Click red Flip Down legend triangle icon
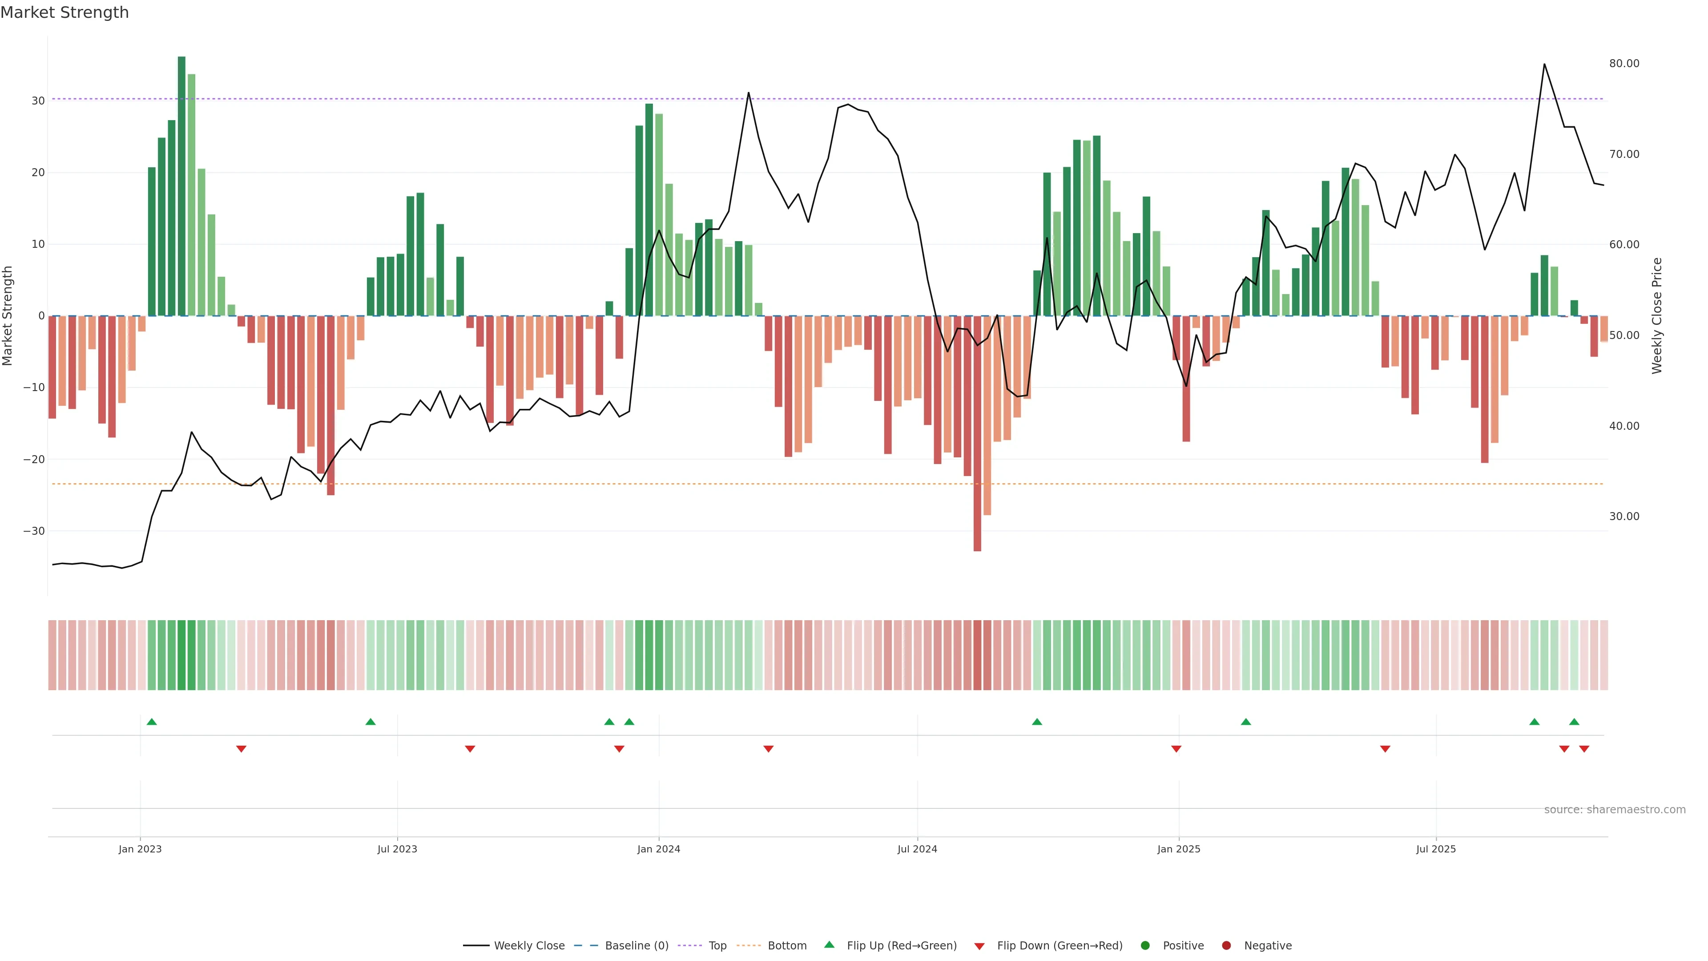 click(x=979, y=946)
